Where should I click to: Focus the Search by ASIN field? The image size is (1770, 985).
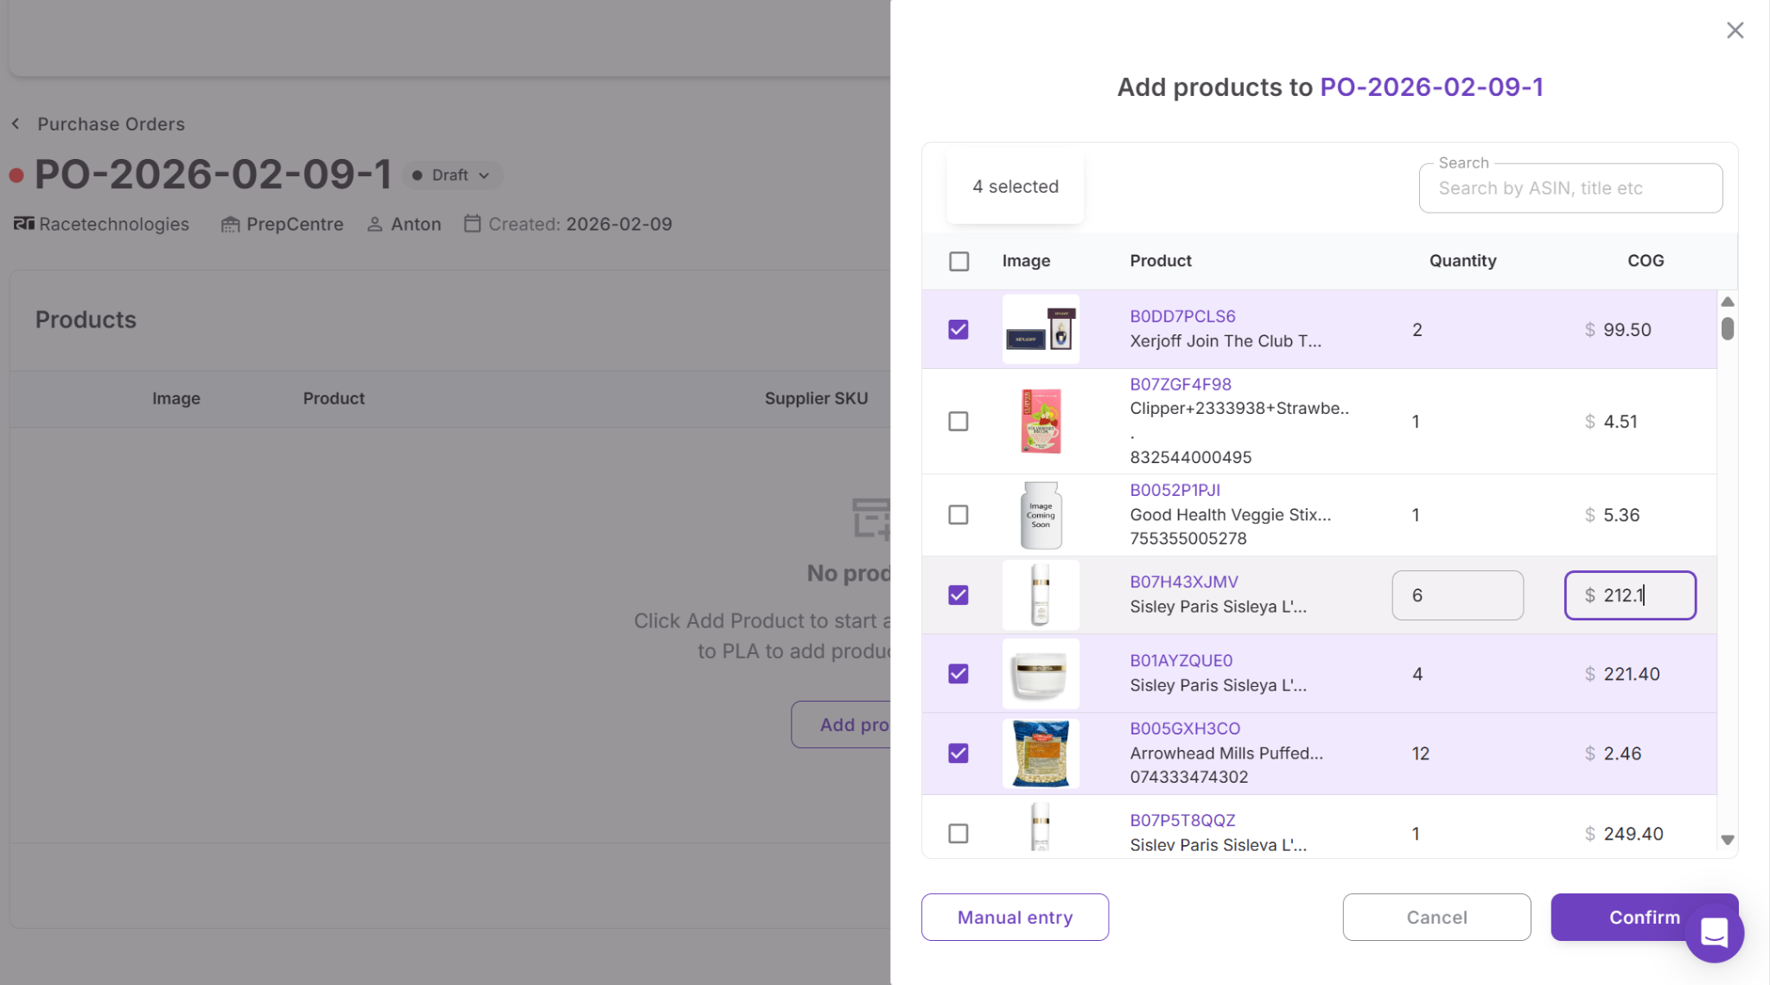pos(1569,188)
